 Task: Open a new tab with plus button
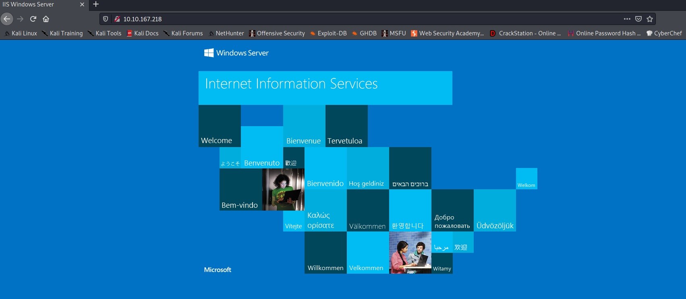point(96,4)
